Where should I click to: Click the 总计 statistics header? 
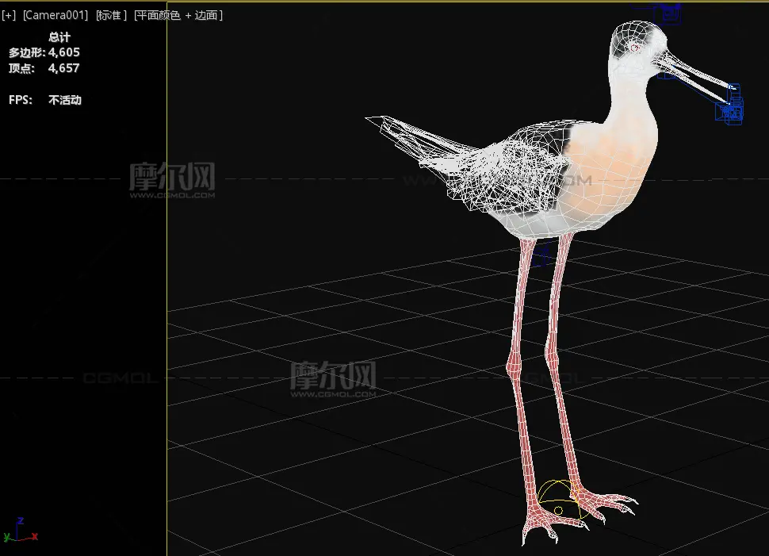[x=59, y=37]
